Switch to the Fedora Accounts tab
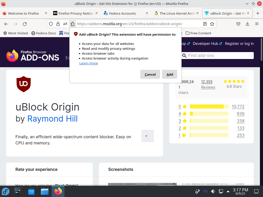This screenshot has width=263, height=197. 123,13
